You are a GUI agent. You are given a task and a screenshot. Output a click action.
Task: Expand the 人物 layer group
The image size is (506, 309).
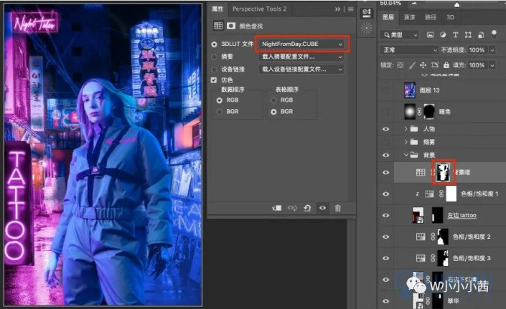pyautogui.click(x=406, y=129)
